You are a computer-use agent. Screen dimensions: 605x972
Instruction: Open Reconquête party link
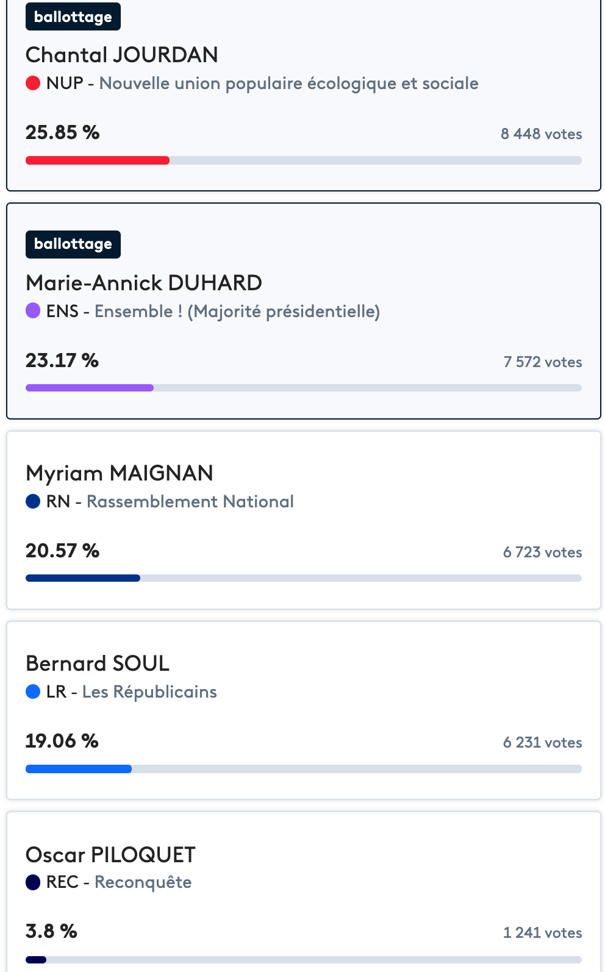click(143, 882)
